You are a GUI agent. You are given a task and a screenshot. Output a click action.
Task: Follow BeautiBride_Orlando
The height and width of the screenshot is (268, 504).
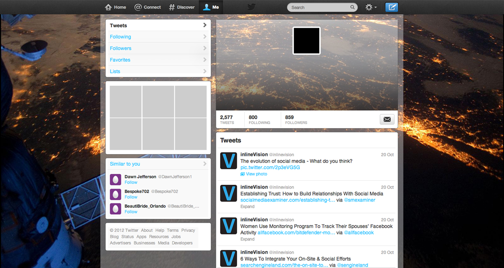131,212
